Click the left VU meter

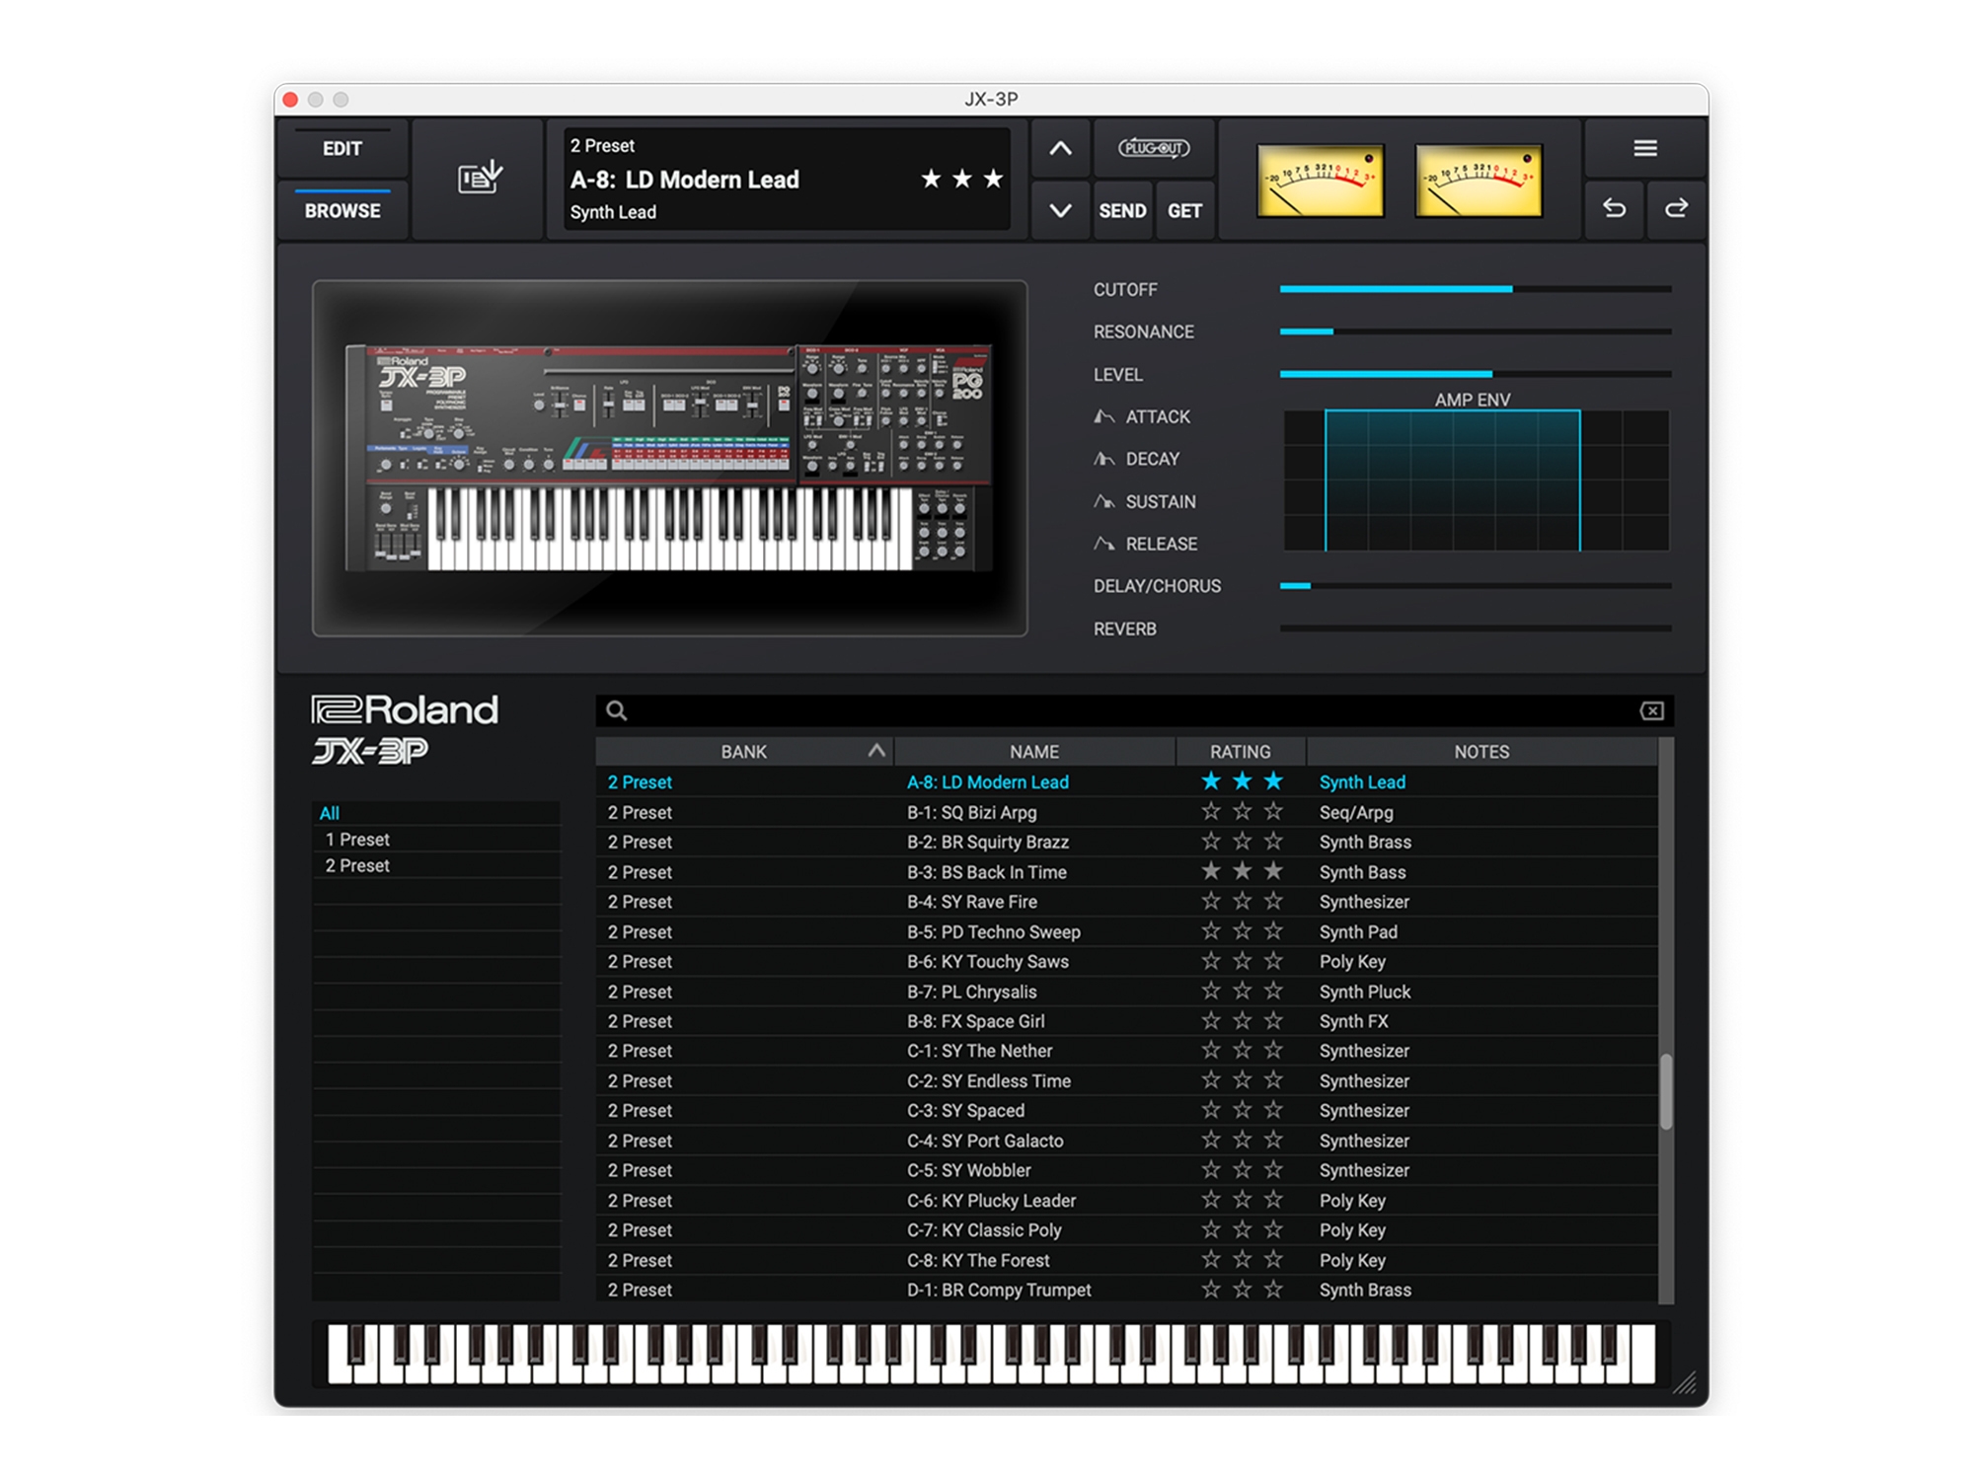point(1320,180)
